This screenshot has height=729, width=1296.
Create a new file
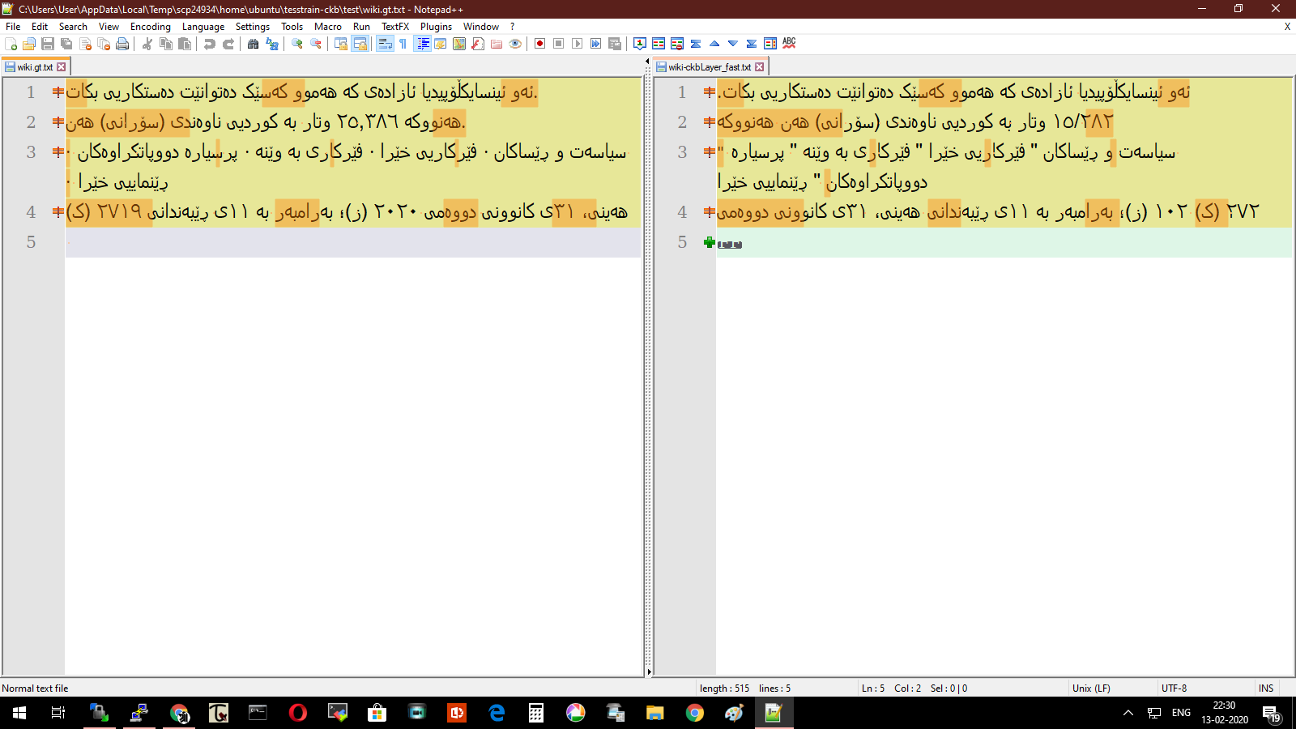coord(11,45)
